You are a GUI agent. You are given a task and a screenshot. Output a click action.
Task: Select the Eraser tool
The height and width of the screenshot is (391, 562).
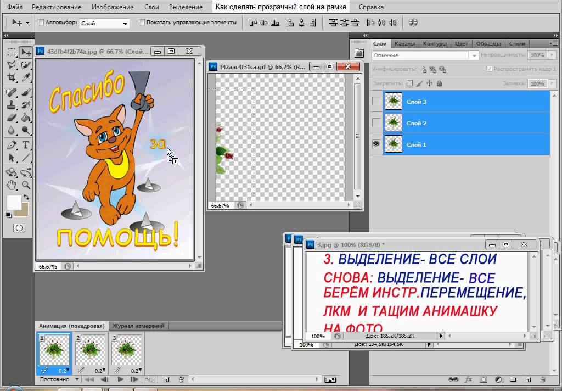tap(12, 118)
